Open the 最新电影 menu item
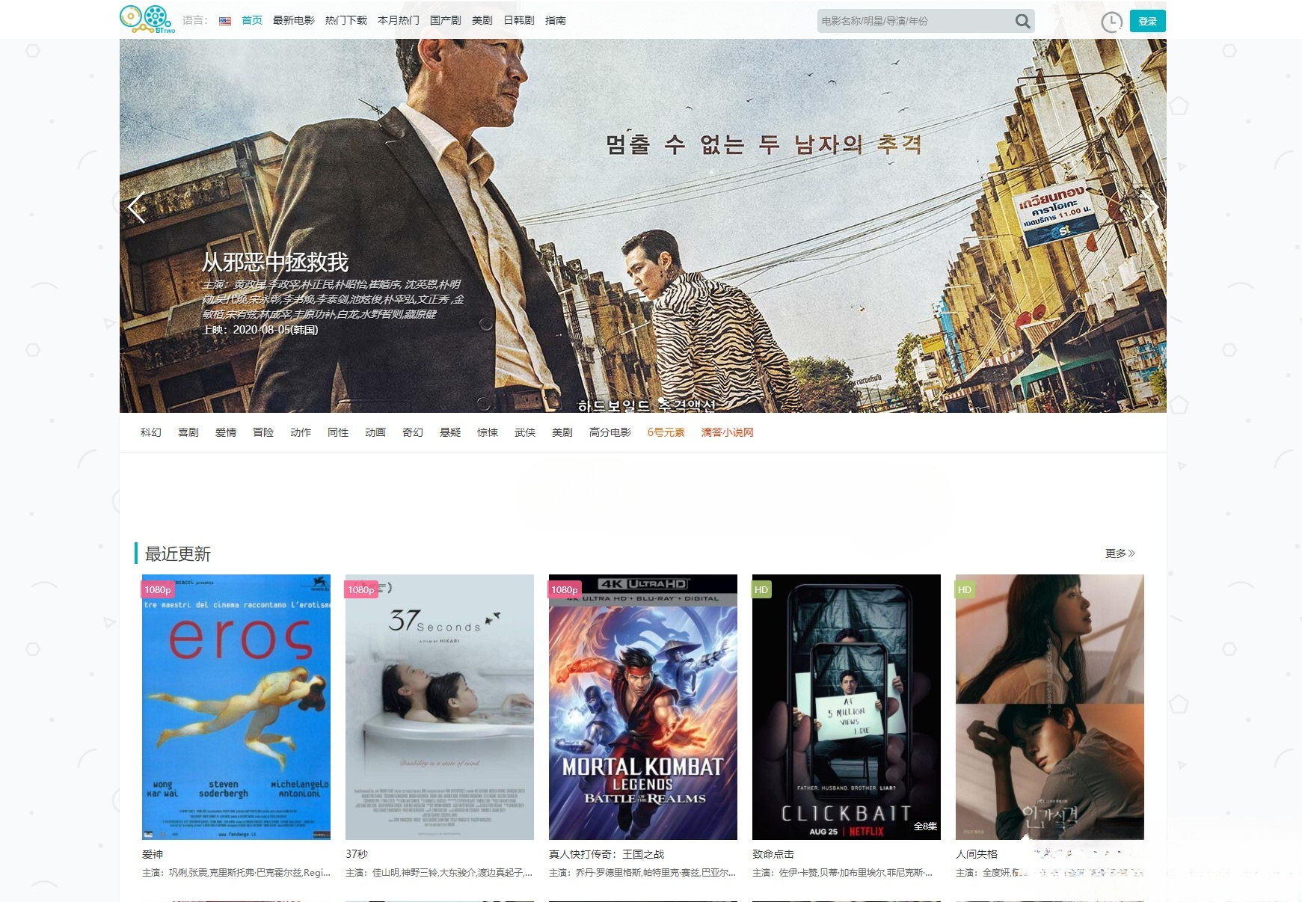 click(293, 20)
